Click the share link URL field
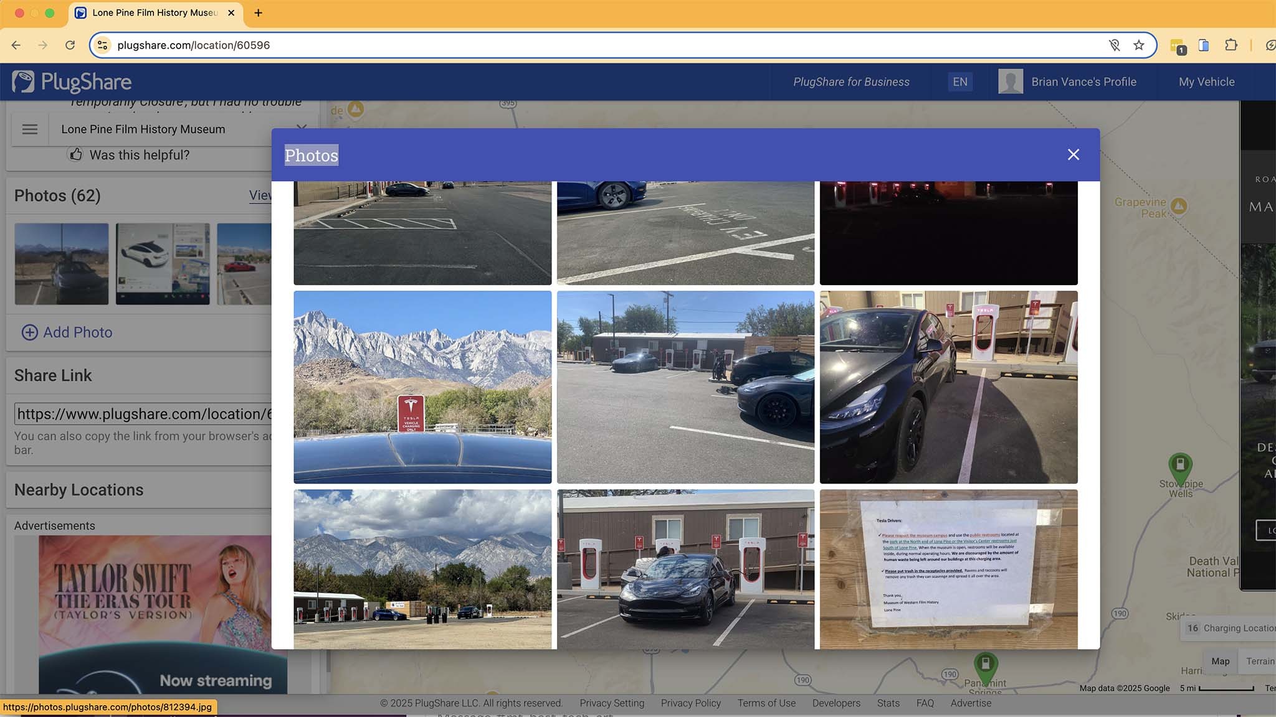 143,414
